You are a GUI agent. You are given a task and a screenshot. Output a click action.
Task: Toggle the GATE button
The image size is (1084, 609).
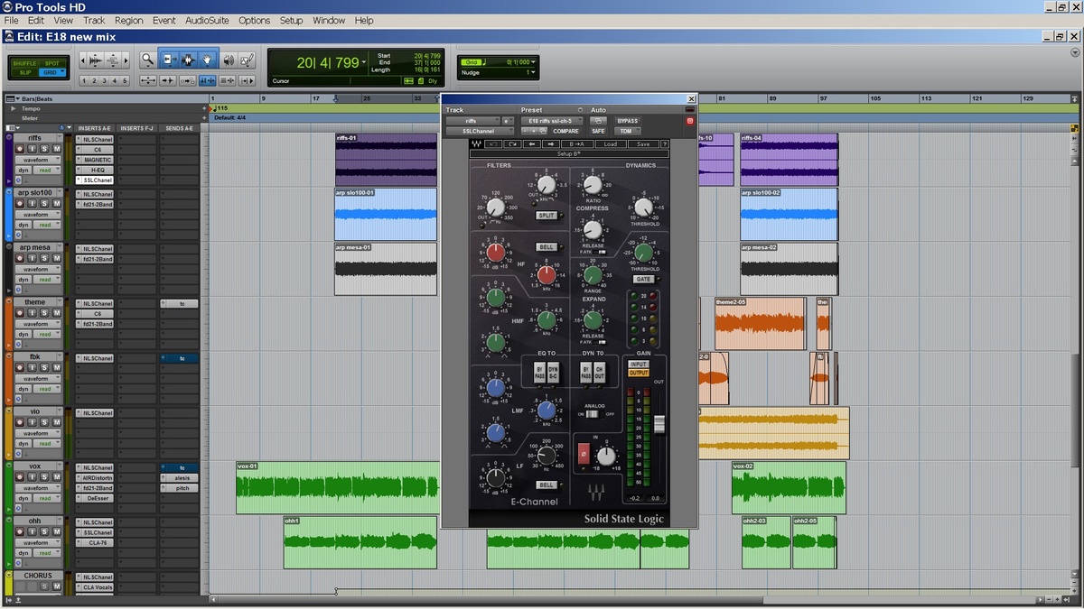click(x=642, y=279)
